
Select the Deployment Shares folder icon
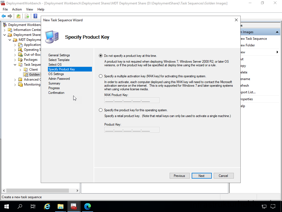click(10, 35)
